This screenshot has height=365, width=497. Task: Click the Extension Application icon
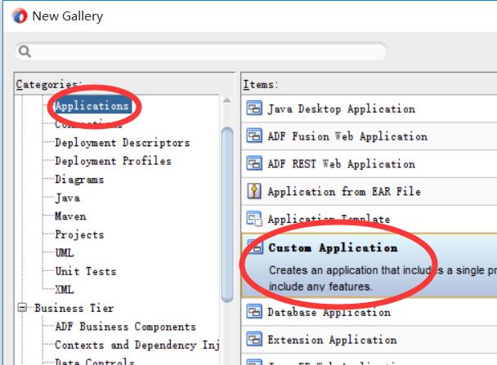[x=254, y=340]
